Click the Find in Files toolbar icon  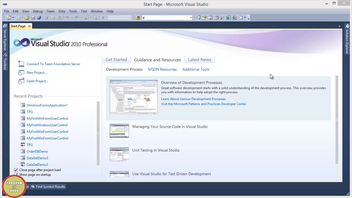tap(137, 18)
